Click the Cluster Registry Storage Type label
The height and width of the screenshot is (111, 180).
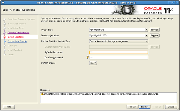[x=56, y=41]
